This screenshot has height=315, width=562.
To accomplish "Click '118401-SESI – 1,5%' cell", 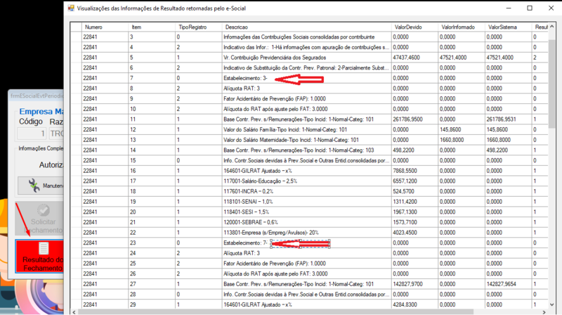I will pos(306,212).
